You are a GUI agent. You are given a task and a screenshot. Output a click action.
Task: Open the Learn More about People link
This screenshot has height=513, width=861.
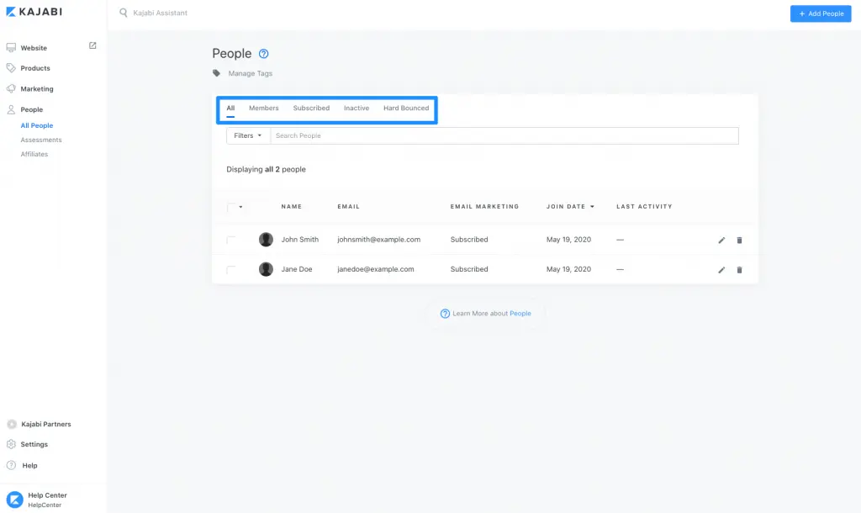click(x=520, y=314)
